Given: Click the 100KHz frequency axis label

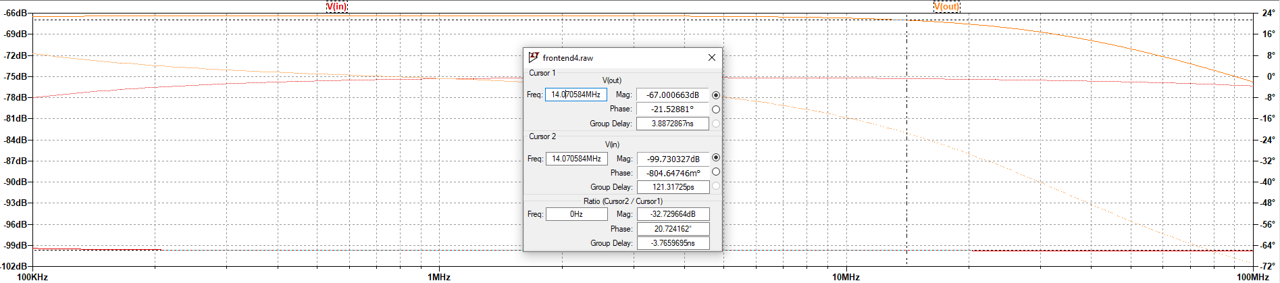Looking at the screenshot, I should pyautogui.click(x=32, y=277).
